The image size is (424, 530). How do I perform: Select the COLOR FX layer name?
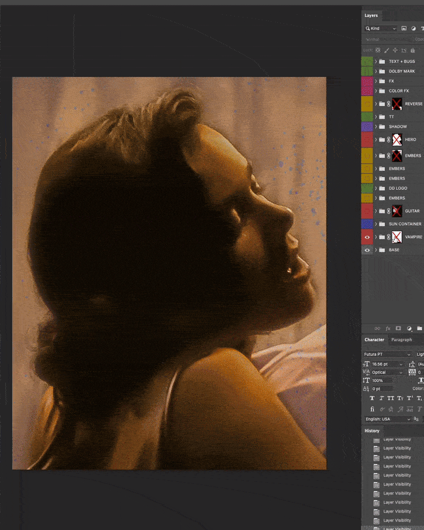click(399, 91)
